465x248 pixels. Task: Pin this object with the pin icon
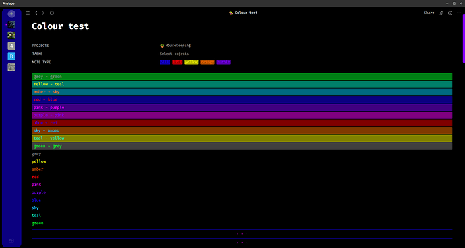click(441, 13)
